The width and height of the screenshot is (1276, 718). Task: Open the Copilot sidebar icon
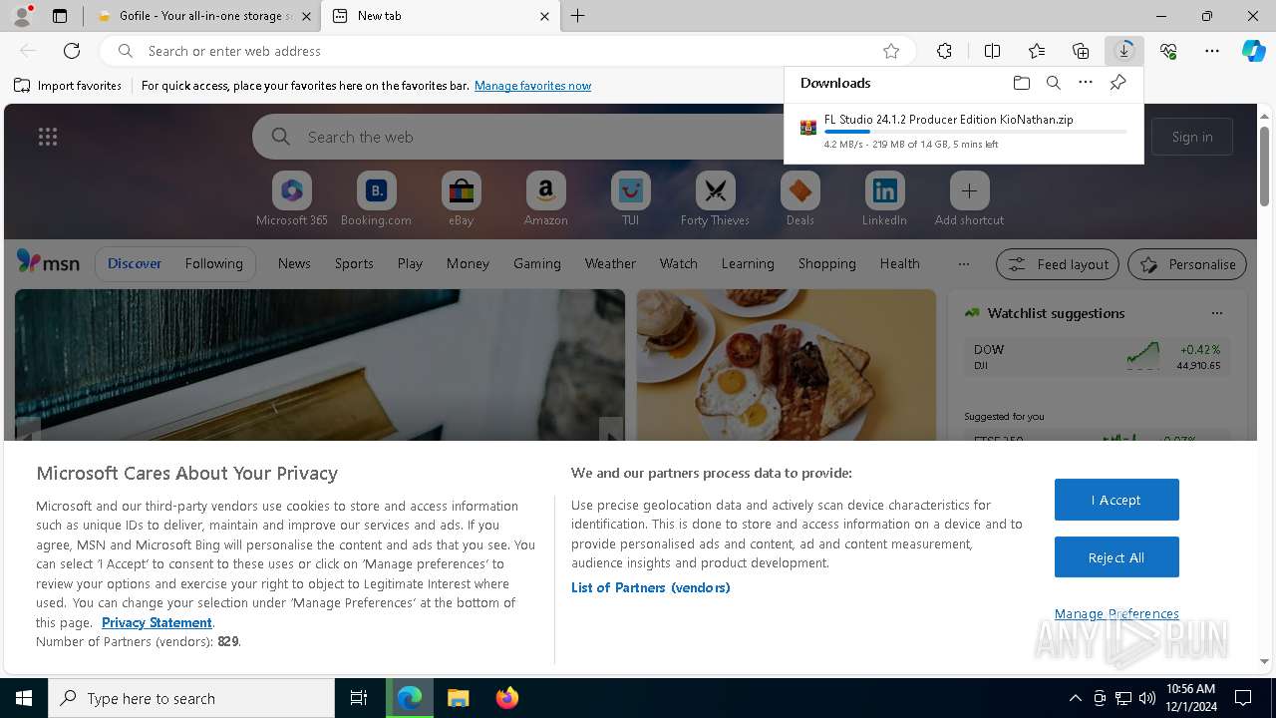point(1254,51)
